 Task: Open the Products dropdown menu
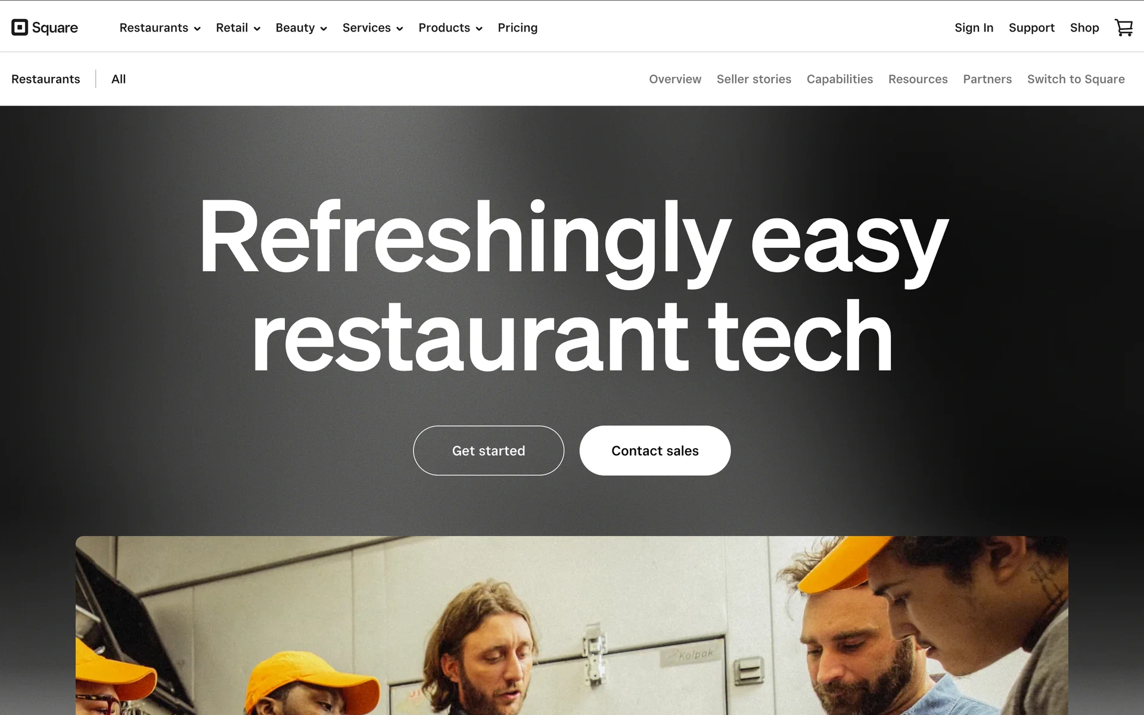point(450,27)
